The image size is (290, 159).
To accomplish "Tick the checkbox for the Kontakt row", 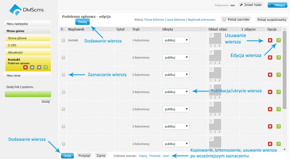I will (x=63, y=40).
